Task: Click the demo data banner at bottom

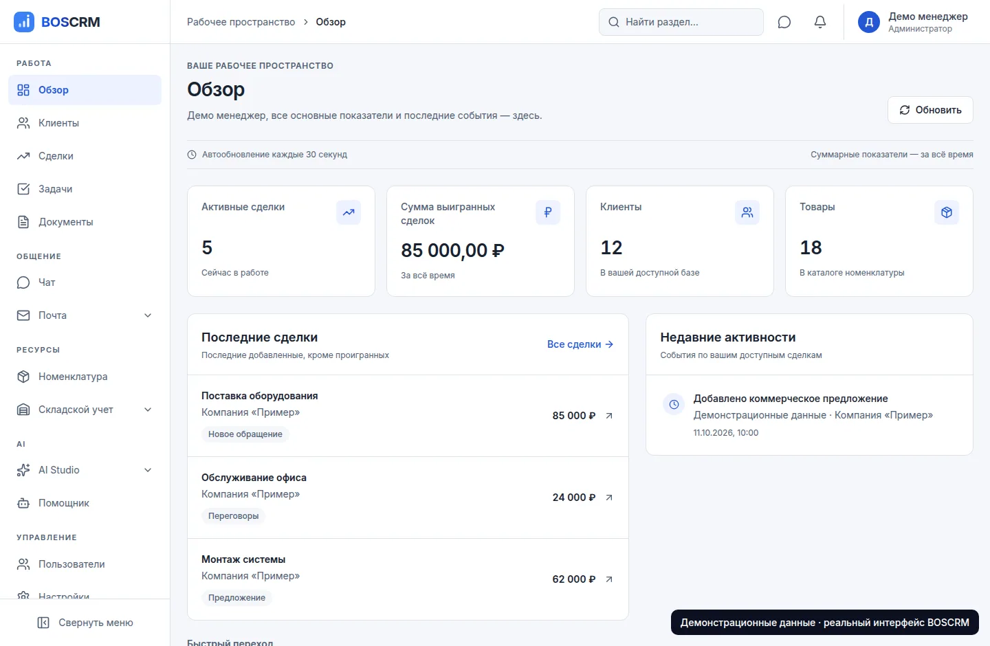Action: coord(825,623)
